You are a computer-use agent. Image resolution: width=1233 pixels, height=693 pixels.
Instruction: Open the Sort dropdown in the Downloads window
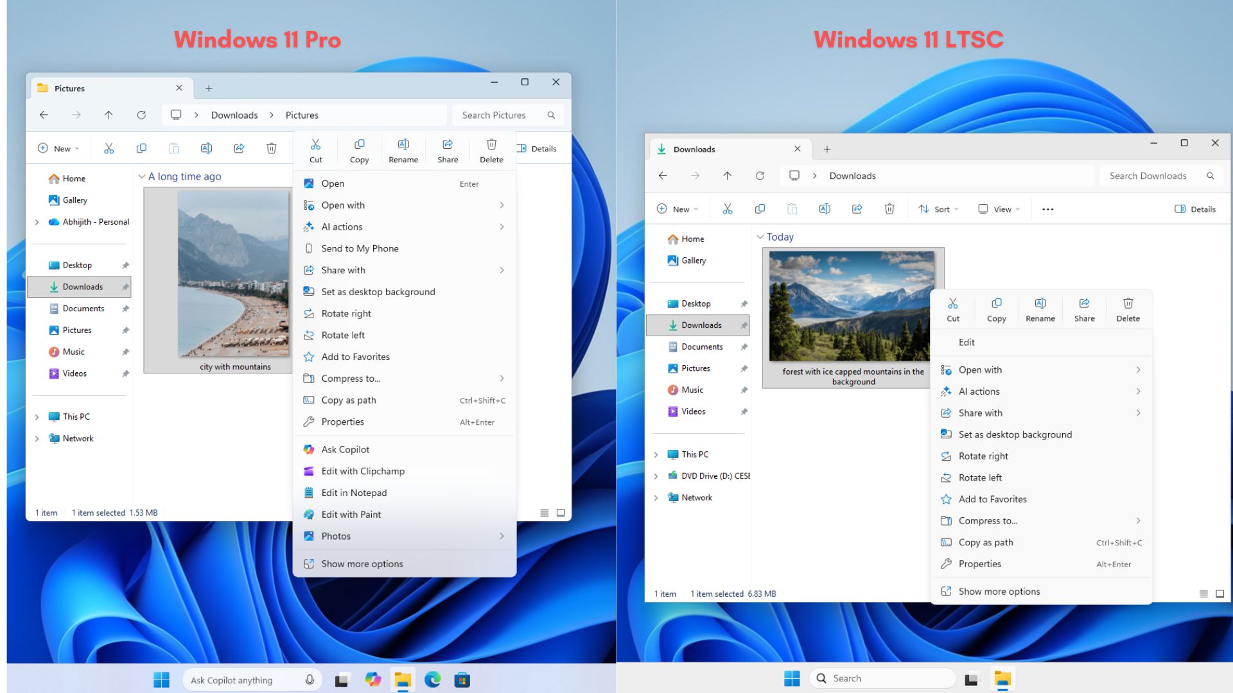tap(938, 209)
